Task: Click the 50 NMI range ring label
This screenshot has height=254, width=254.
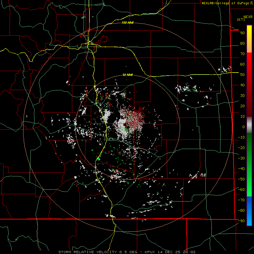Action: 128,75
